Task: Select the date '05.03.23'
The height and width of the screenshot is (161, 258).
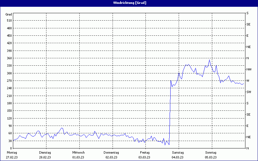Action: tap(211, 157)
